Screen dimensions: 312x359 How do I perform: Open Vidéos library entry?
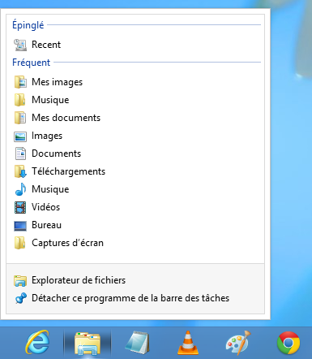coord(135,207)
